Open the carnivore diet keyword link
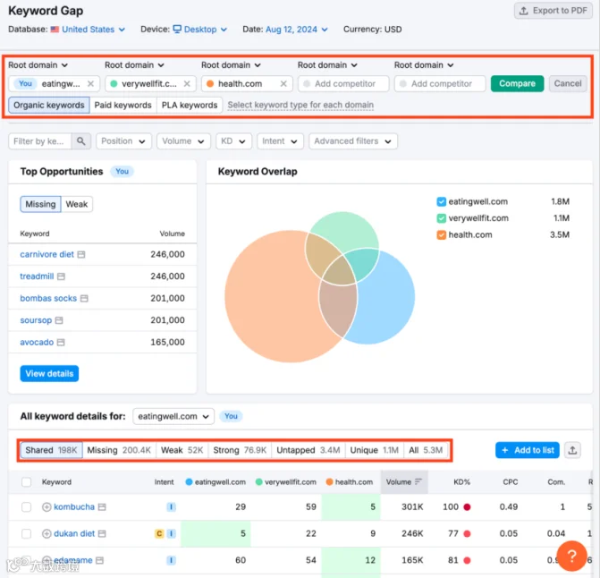The width and height of the screenshot is (600, 578). point(46,254)
